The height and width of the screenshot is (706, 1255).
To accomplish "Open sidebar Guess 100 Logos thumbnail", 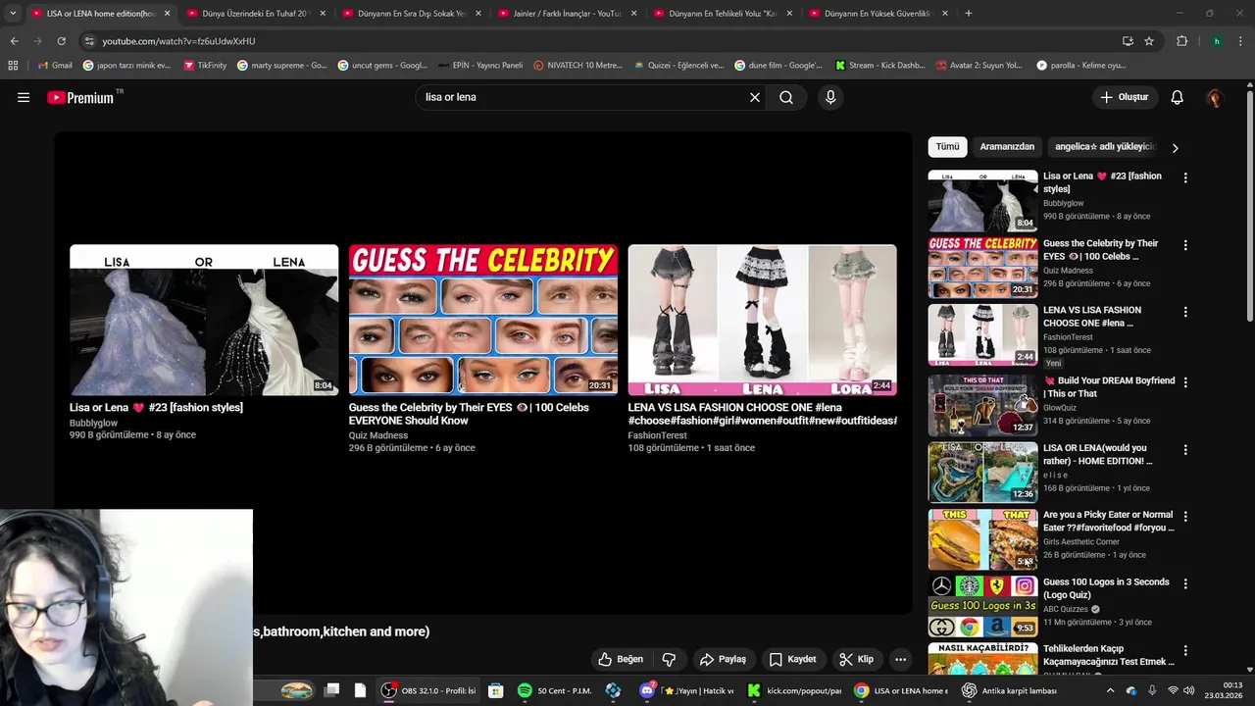I will (x=982, y=606).
